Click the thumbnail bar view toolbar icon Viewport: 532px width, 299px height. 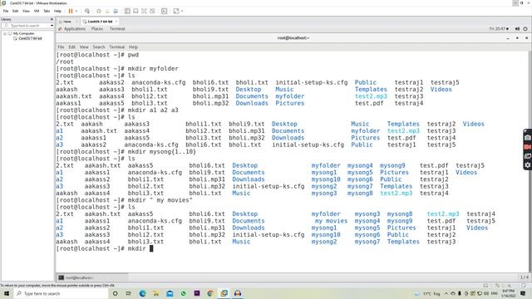[x=135, y=11]
